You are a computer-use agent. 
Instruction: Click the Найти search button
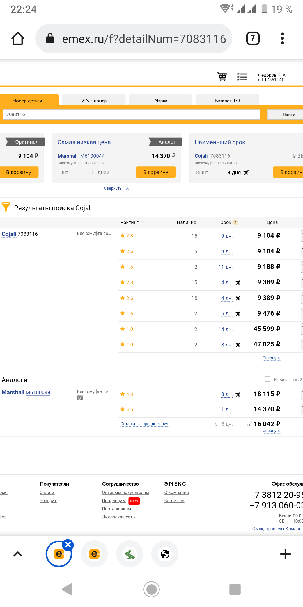click(286, 114)
